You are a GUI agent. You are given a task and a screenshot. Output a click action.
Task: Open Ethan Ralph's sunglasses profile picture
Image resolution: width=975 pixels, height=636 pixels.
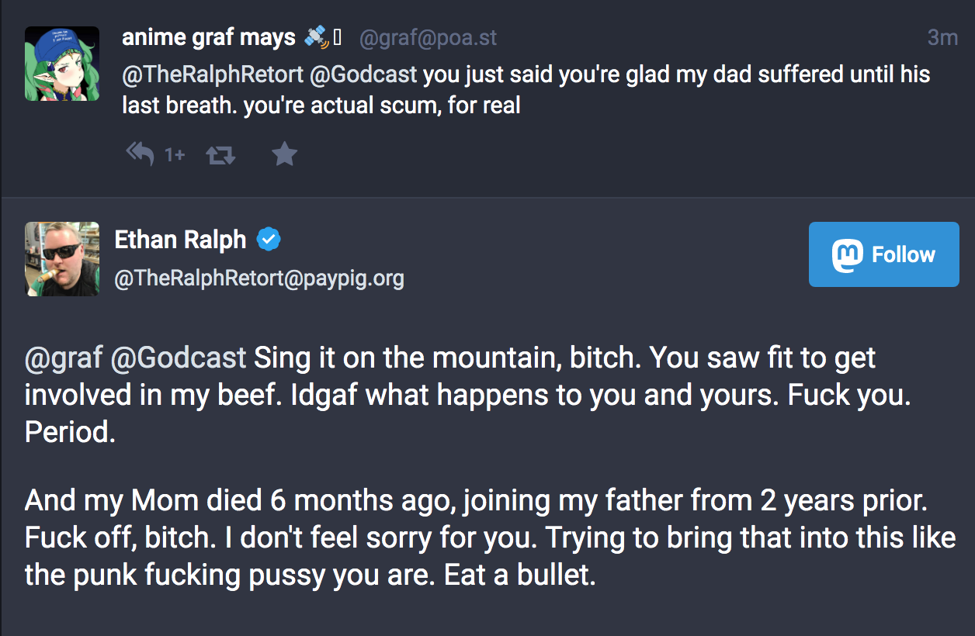click(62, 259)
